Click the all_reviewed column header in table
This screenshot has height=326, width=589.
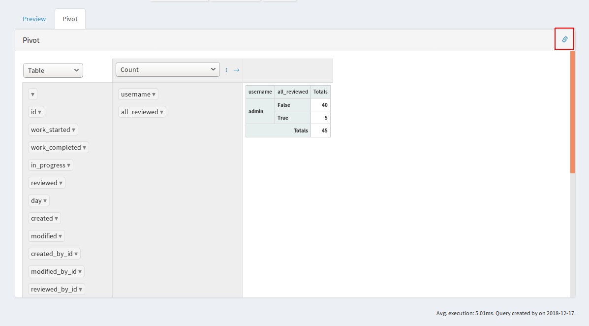click(x=293, y=92)
